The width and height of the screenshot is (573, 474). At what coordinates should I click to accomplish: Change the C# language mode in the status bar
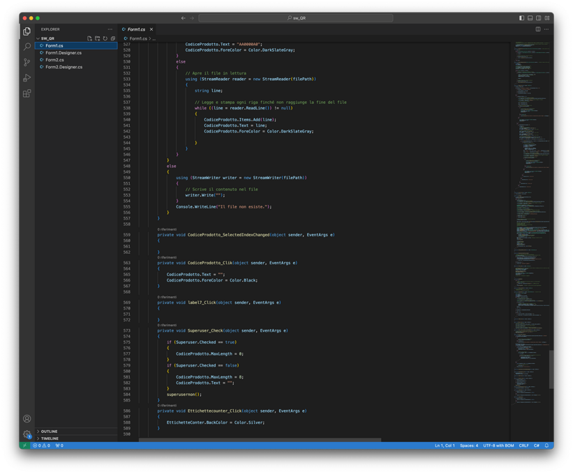(x=537, y=445)
